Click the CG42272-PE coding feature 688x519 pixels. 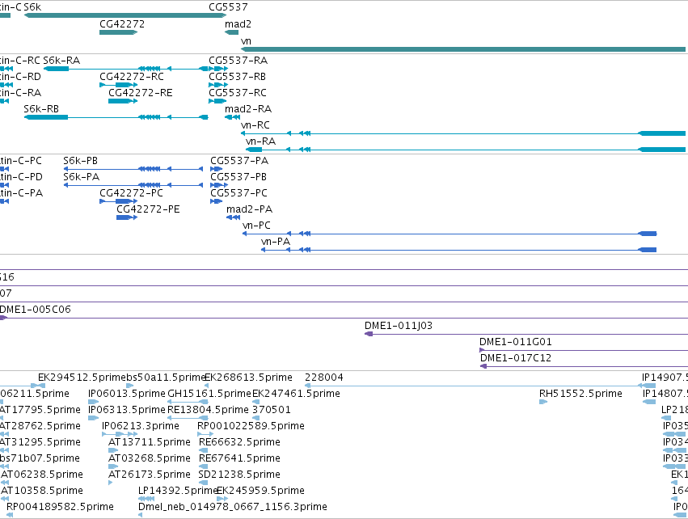click(x=127, y=217)
